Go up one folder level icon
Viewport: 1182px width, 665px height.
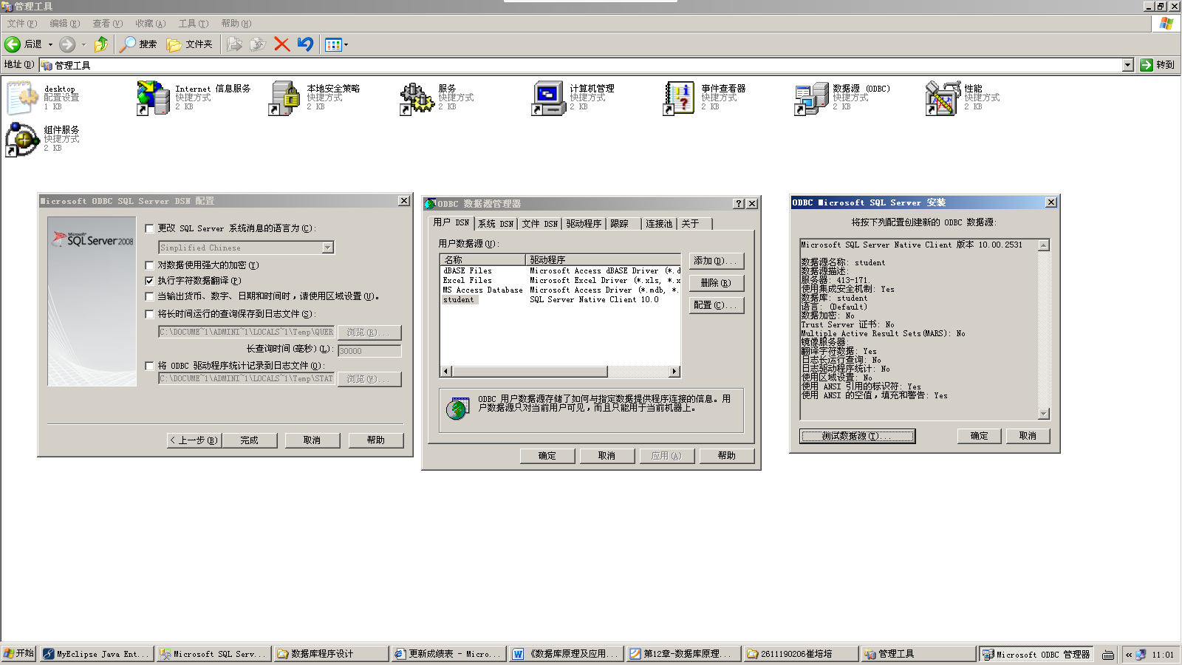101,44
